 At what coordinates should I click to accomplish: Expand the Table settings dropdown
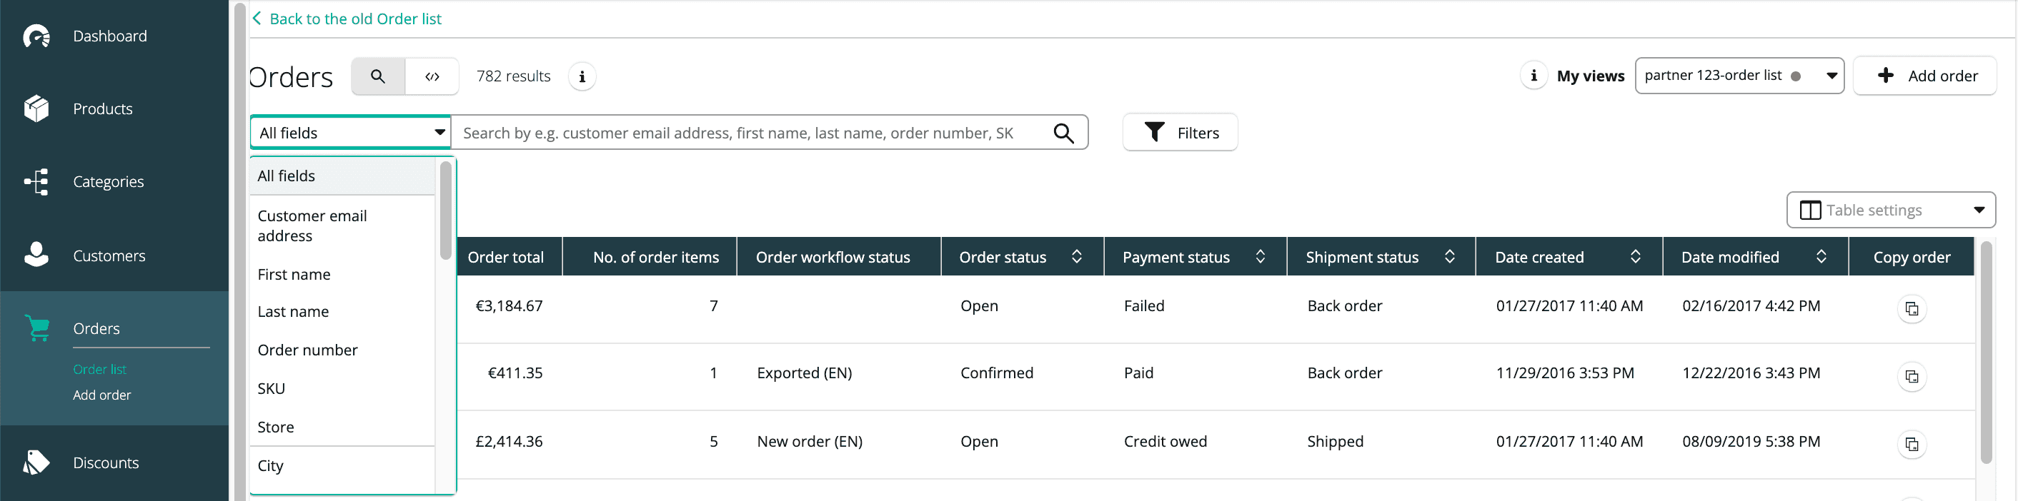pyautogui.click(x=1890, y=210)
